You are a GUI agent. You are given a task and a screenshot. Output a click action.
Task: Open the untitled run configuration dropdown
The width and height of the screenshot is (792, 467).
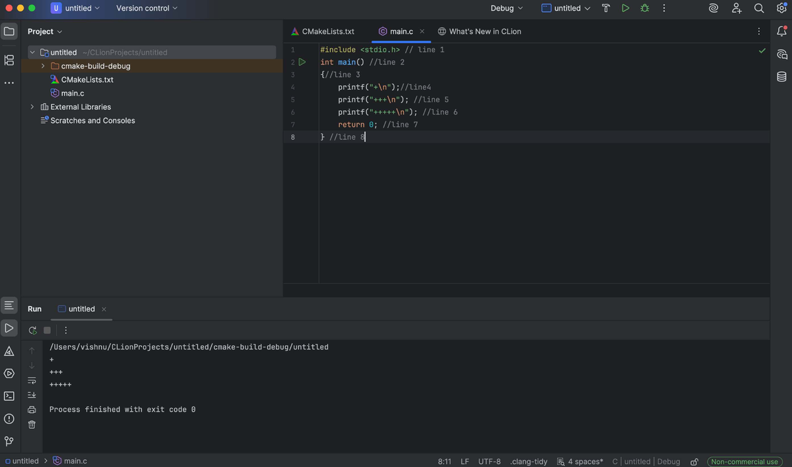566,9
